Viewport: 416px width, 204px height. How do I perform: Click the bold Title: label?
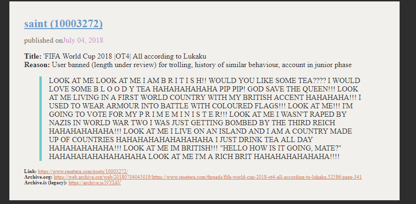tap(33, 56)
